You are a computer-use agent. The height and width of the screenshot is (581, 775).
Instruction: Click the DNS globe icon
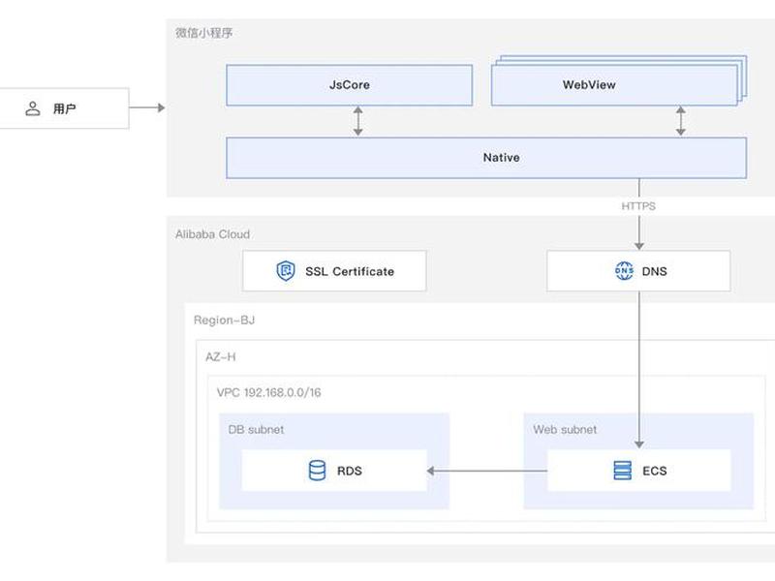[624, 271]
